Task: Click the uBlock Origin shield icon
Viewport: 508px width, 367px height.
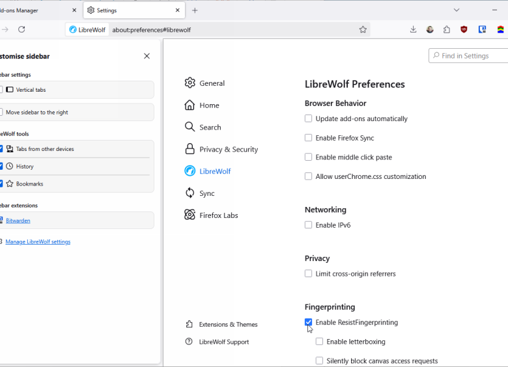Action: click(x=464, y=29)
